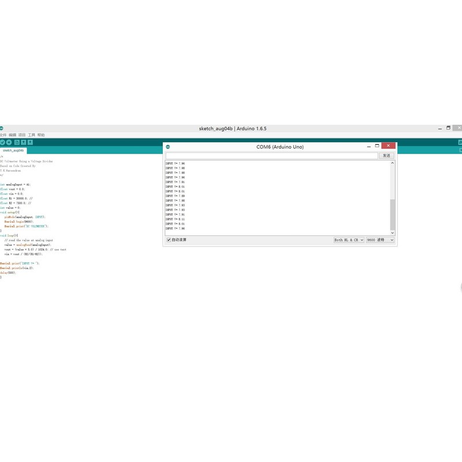Click the Verify sketch checkmark icon
Viewport: 462px width, 462px height.
[2, 143]
